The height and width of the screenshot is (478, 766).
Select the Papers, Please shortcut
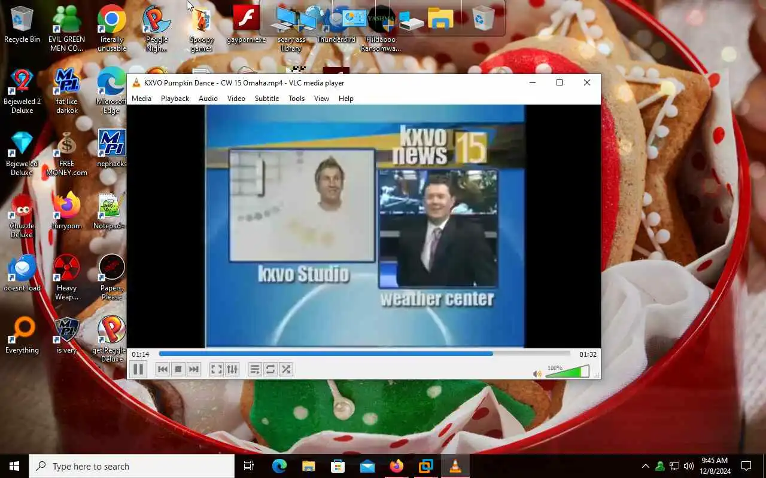[x=111, y=277]
